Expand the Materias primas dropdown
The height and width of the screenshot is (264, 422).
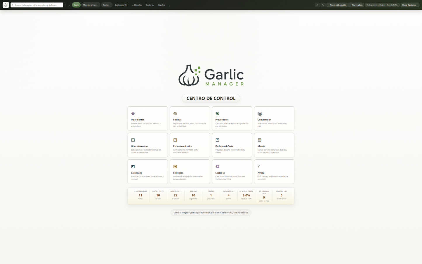tap(91, 5)
